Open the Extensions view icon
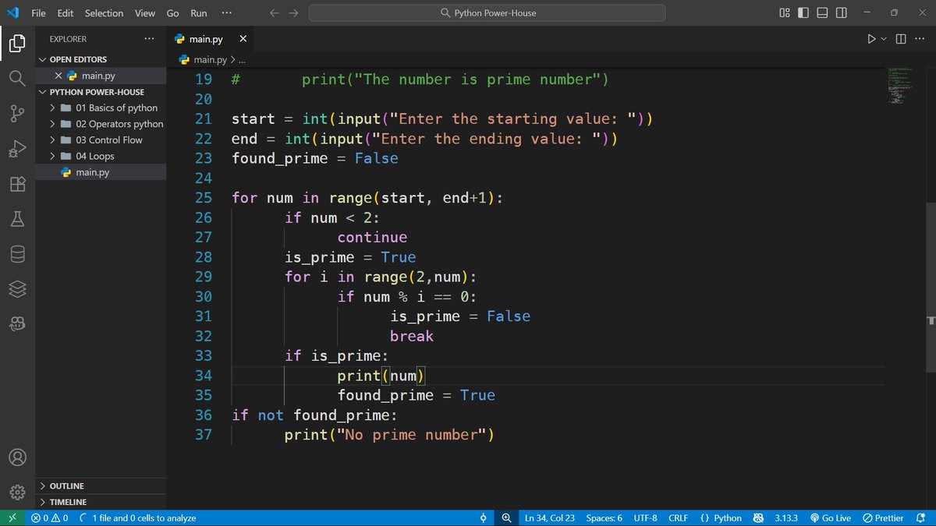This screenshot has height=526, width=936. pyautogui.click(x=17, y=185)
